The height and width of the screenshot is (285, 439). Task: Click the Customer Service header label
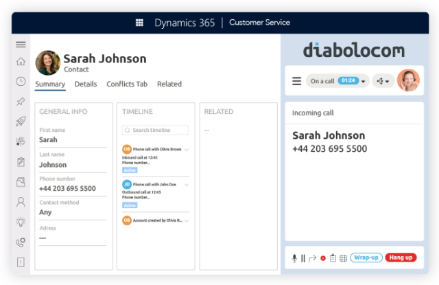(259, 23)
